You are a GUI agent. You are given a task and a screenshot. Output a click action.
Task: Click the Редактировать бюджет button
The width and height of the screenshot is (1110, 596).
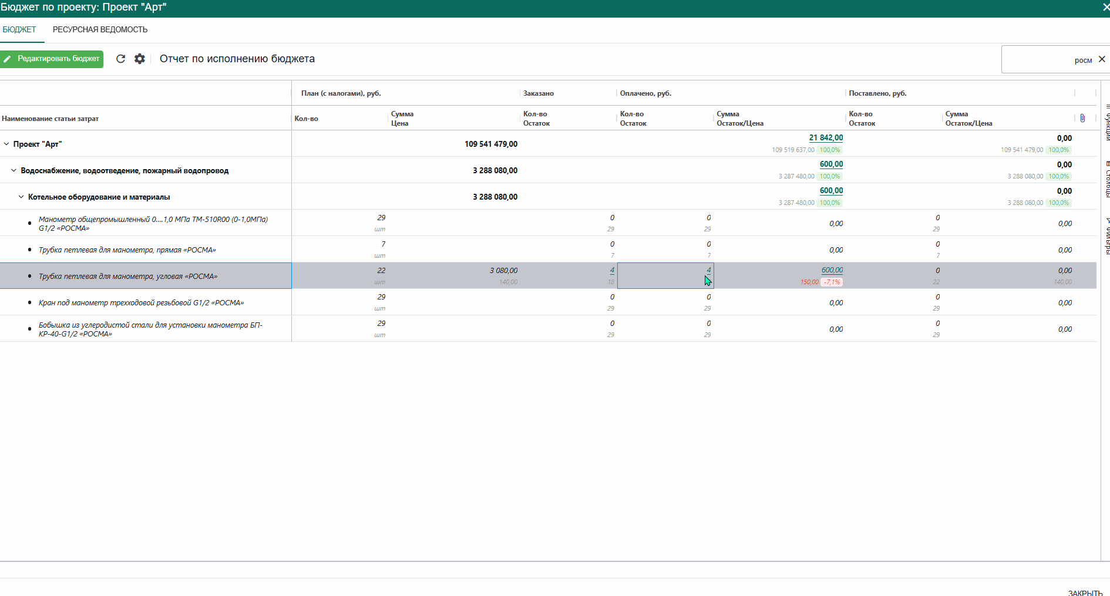(x=52, y=59)
